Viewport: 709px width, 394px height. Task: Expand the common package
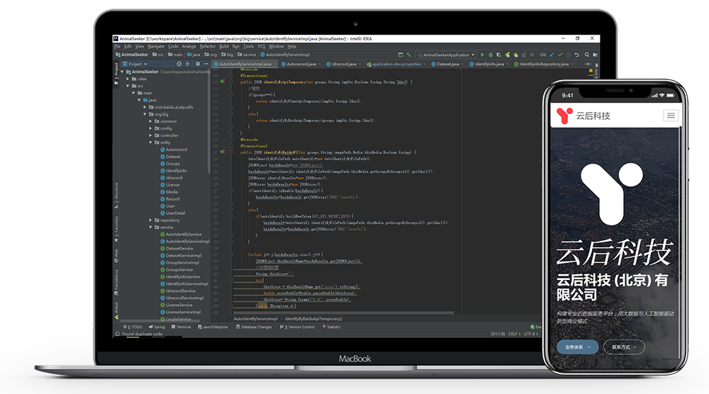tap(150, 121)
